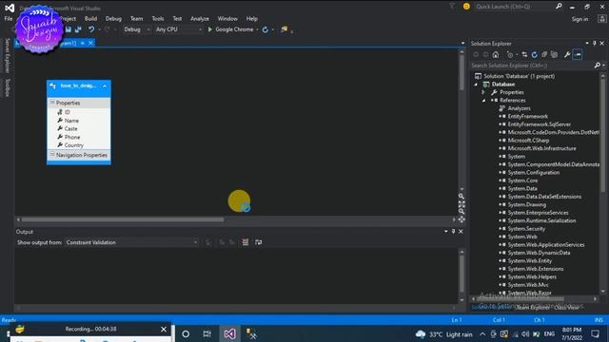Open the Server Explorer side tab

[x=7, y=56]
